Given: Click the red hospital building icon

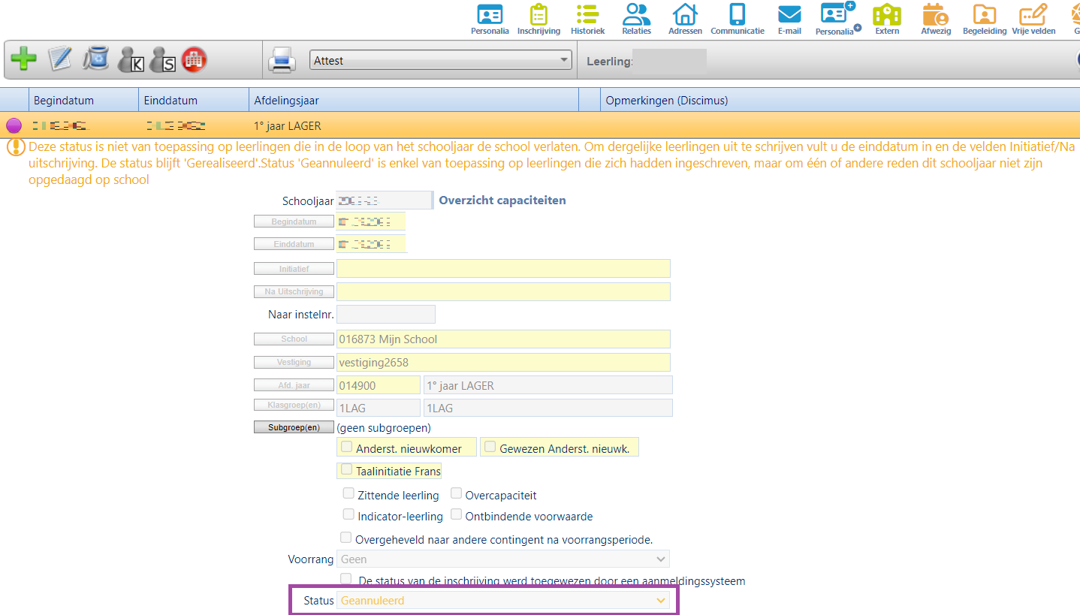Looking at the screenshot, I should pos(194,59).
